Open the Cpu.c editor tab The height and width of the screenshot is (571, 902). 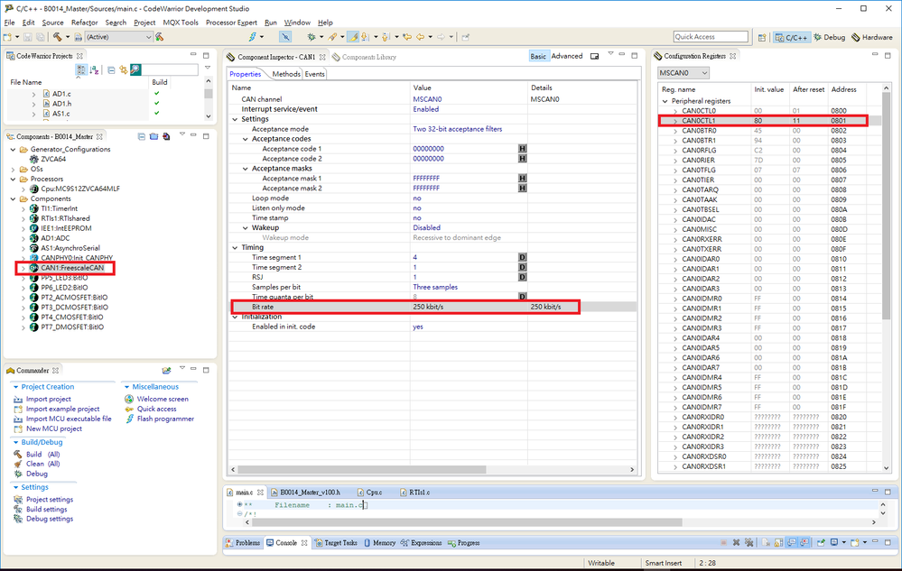(369, 493)
